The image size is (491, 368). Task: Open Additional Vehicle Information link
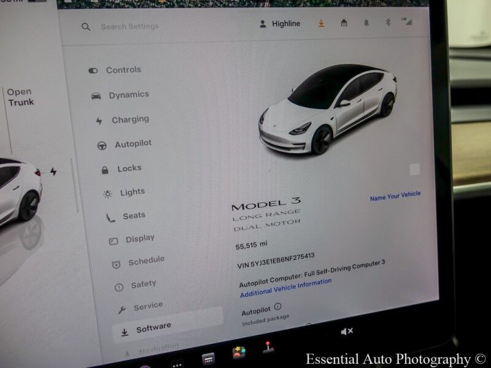[x=286, y=288]
